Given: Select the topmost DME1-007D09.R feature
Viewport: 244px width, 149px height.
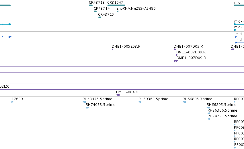Looking at the screenshot, I should [x=175, y=49].
